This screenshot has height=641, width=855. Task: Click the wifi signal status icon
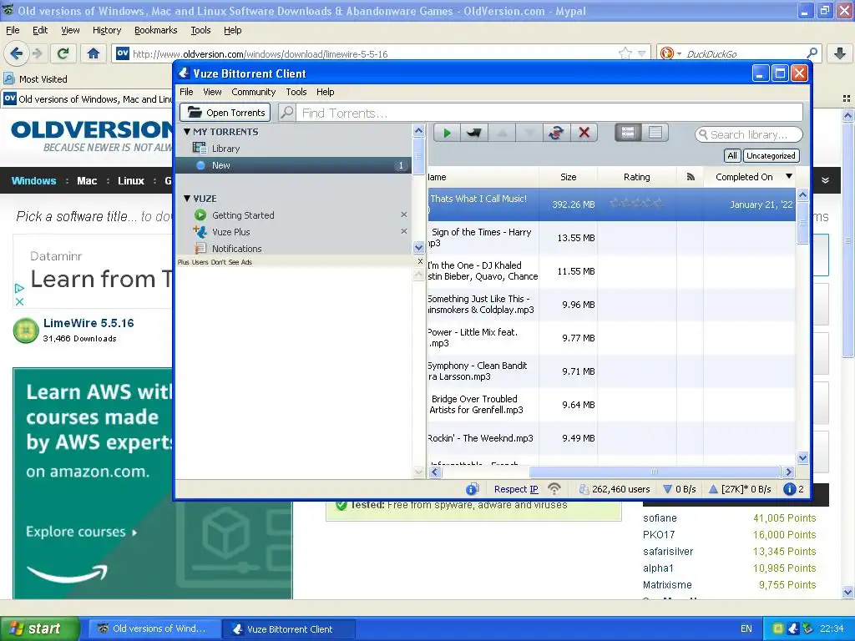pyautogui.click(x=554, y=489)
